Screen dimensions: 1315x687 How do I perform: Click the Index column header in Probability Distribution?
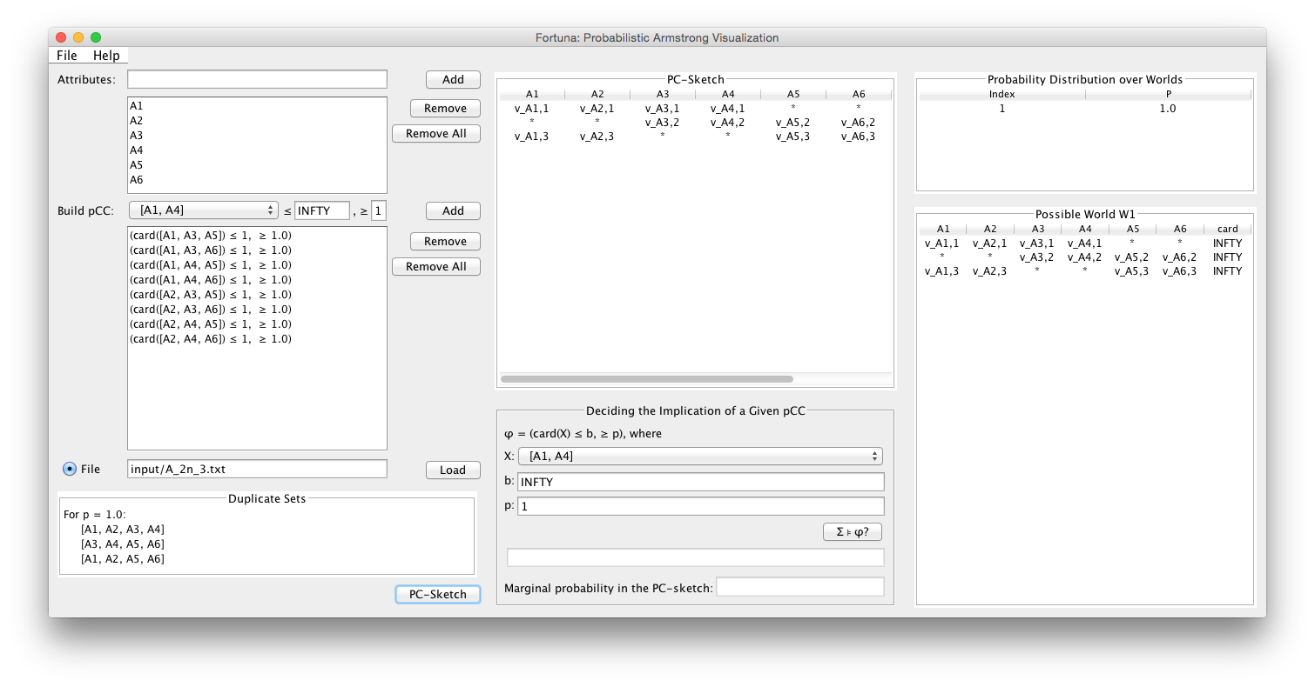coord(1002,94)
